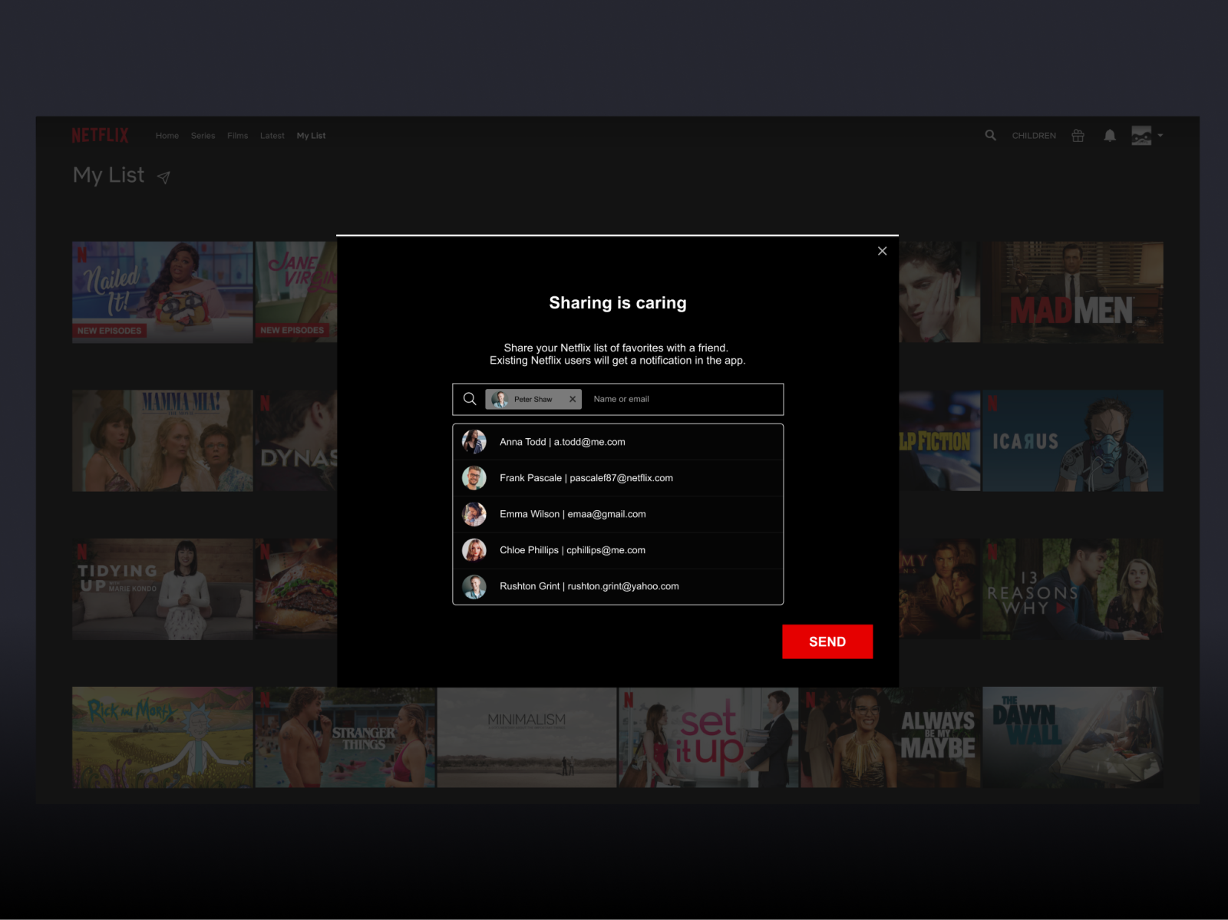Click Frank Pascale's avatar
Image resolution: width=1228 pixels, height=920 pixels.
pos(474,478)
